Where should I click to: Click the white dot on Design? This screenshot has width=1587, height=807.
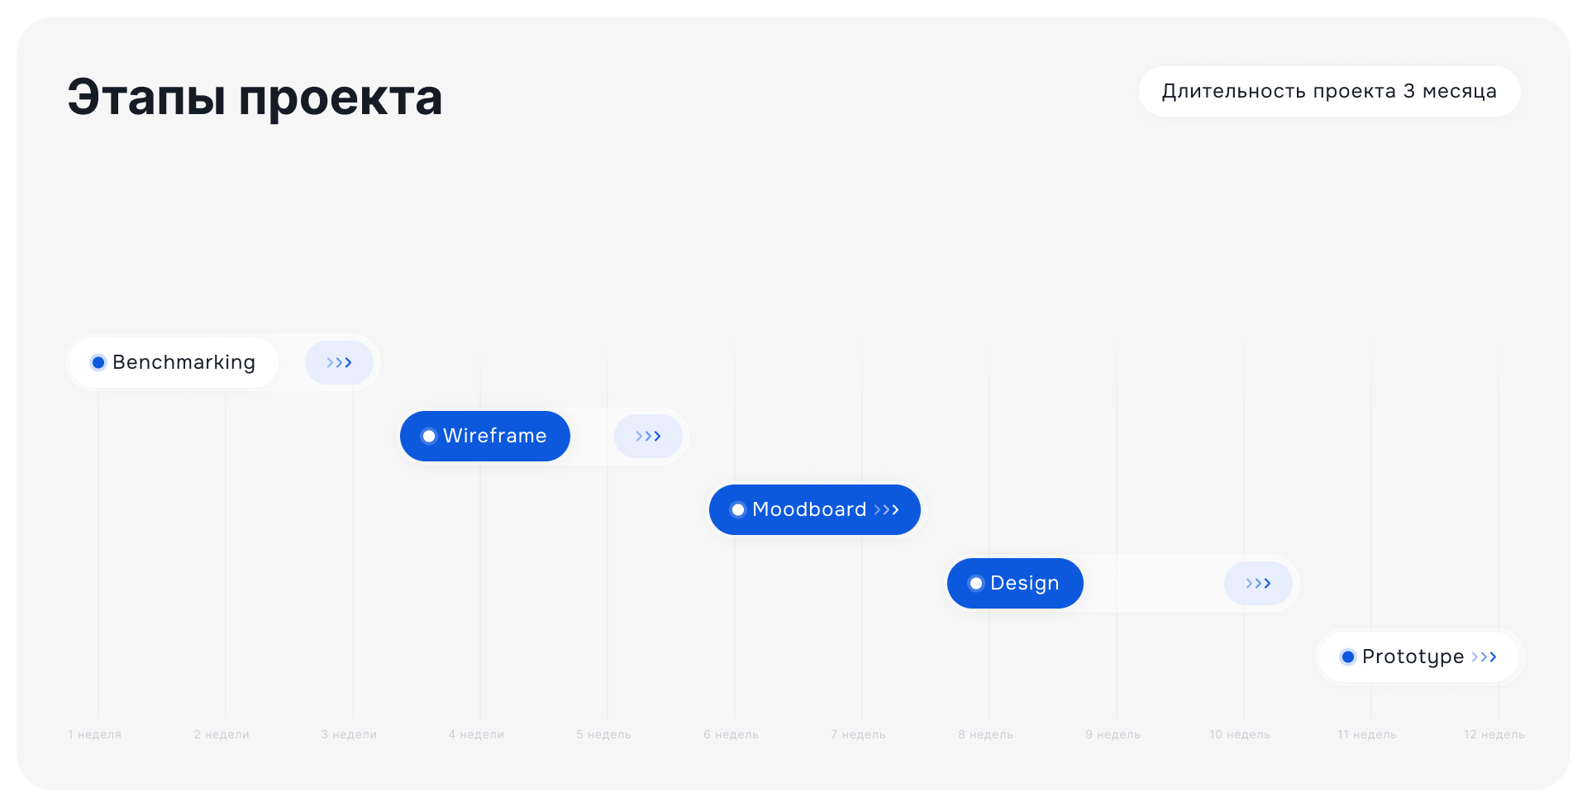976,584
